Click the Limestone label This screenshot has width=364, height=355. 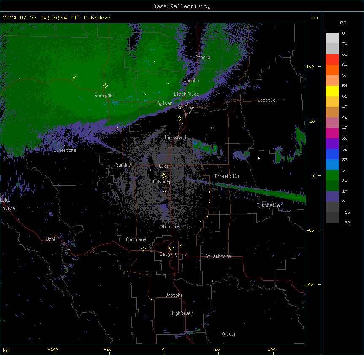point(65,150)
